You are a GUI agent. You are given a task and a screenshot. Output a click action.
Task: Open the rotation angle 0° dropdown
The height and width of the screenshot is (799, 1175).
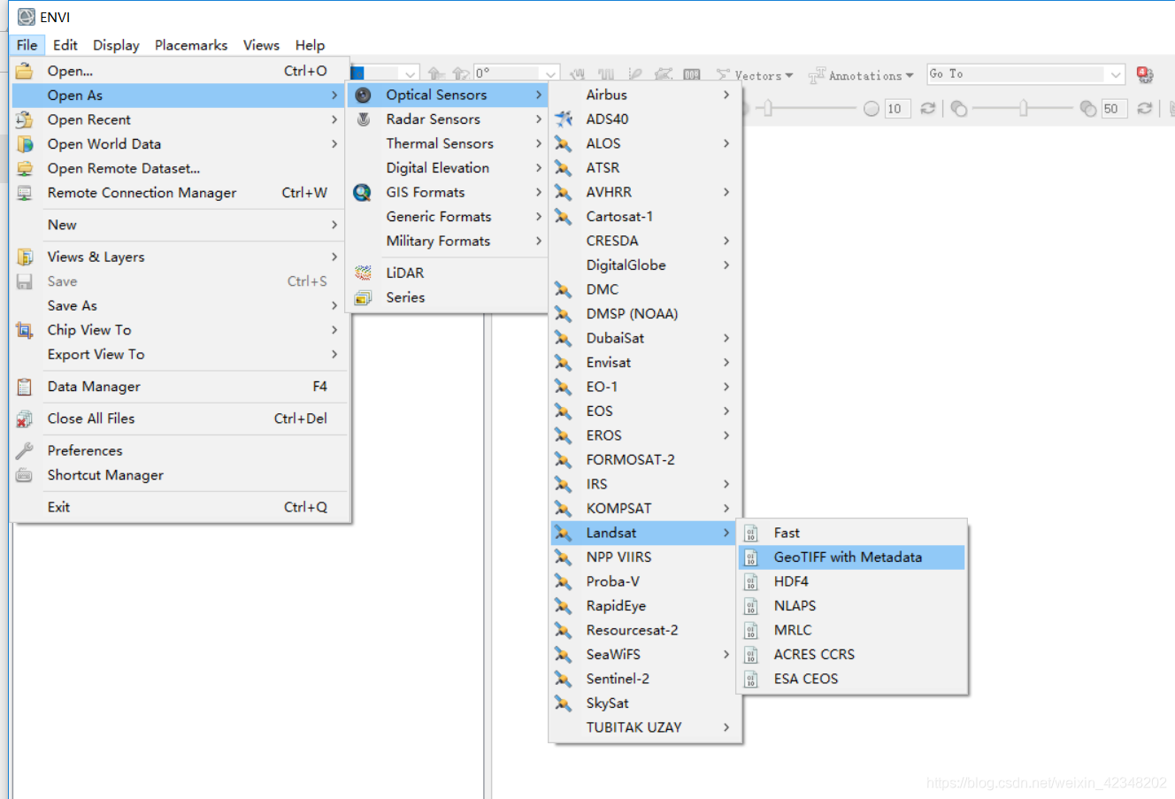coord(551,73)
